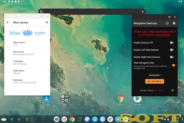Select the Build status OFFICIAL entry
Viewport: 184px width, 123px height.
27,72
